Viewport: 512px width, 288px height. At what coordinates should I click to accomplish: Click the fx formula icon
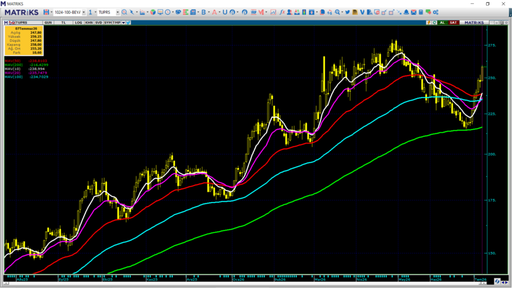point(282,12)
